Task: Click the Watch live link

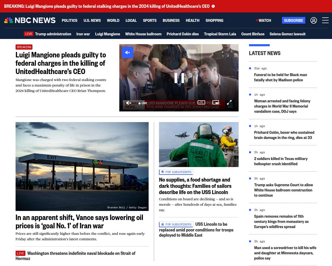Action: pos(264,20)
